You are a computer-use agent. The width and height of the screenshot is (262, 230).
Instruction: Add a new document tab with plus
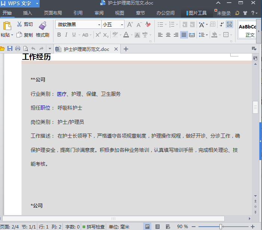(x=126, y=49)
